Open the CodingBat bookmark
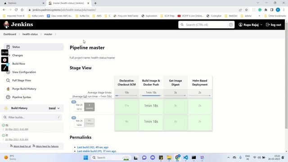288x162 pixels. (x=214, y=16)
